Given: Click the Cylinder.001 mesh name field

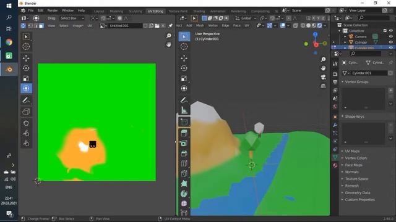Looking at the screenshot, I should (x=369, y=73).
